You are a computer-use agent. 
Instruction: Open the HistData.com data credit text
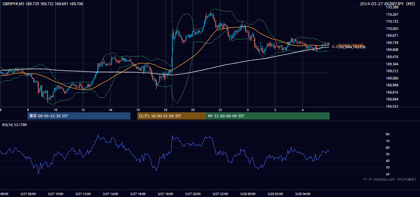click(390, 180)
